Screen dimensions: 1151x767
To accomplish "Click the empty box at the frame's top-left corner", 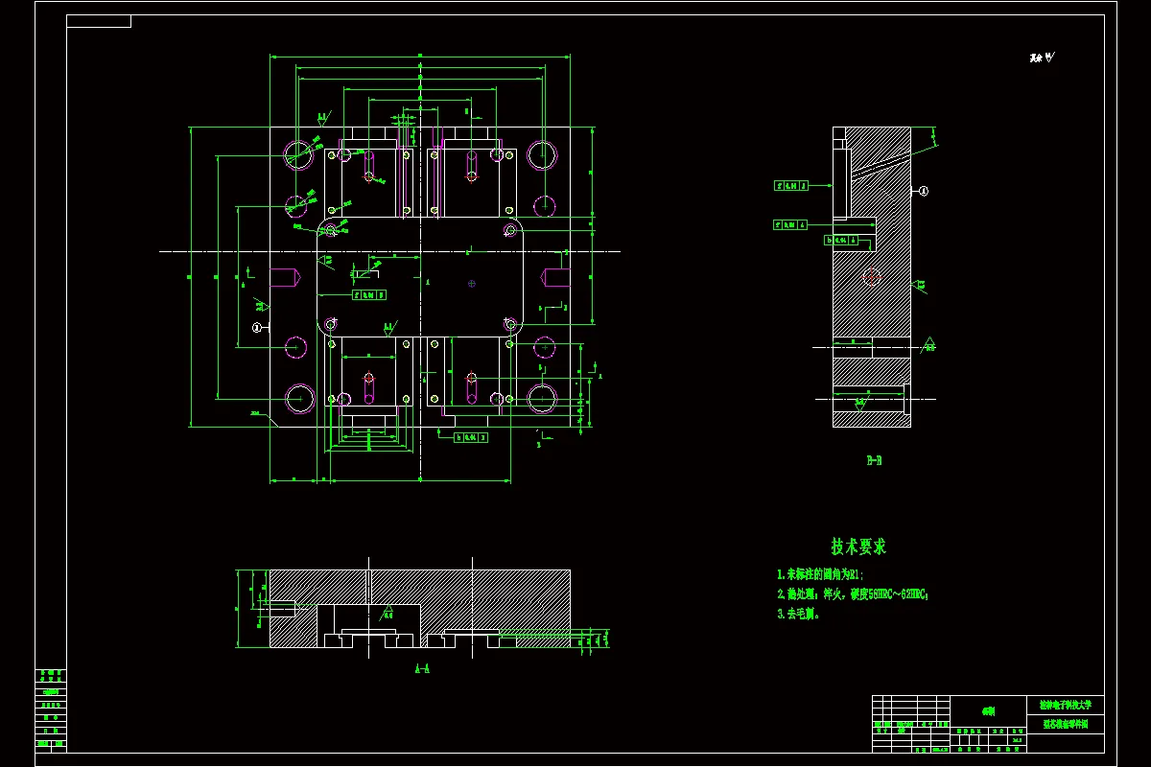I will point(99,21).
